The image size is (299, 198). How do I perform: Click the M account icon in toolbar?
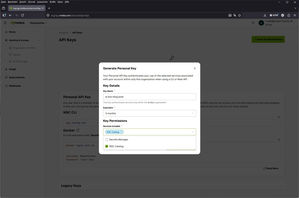283,15
